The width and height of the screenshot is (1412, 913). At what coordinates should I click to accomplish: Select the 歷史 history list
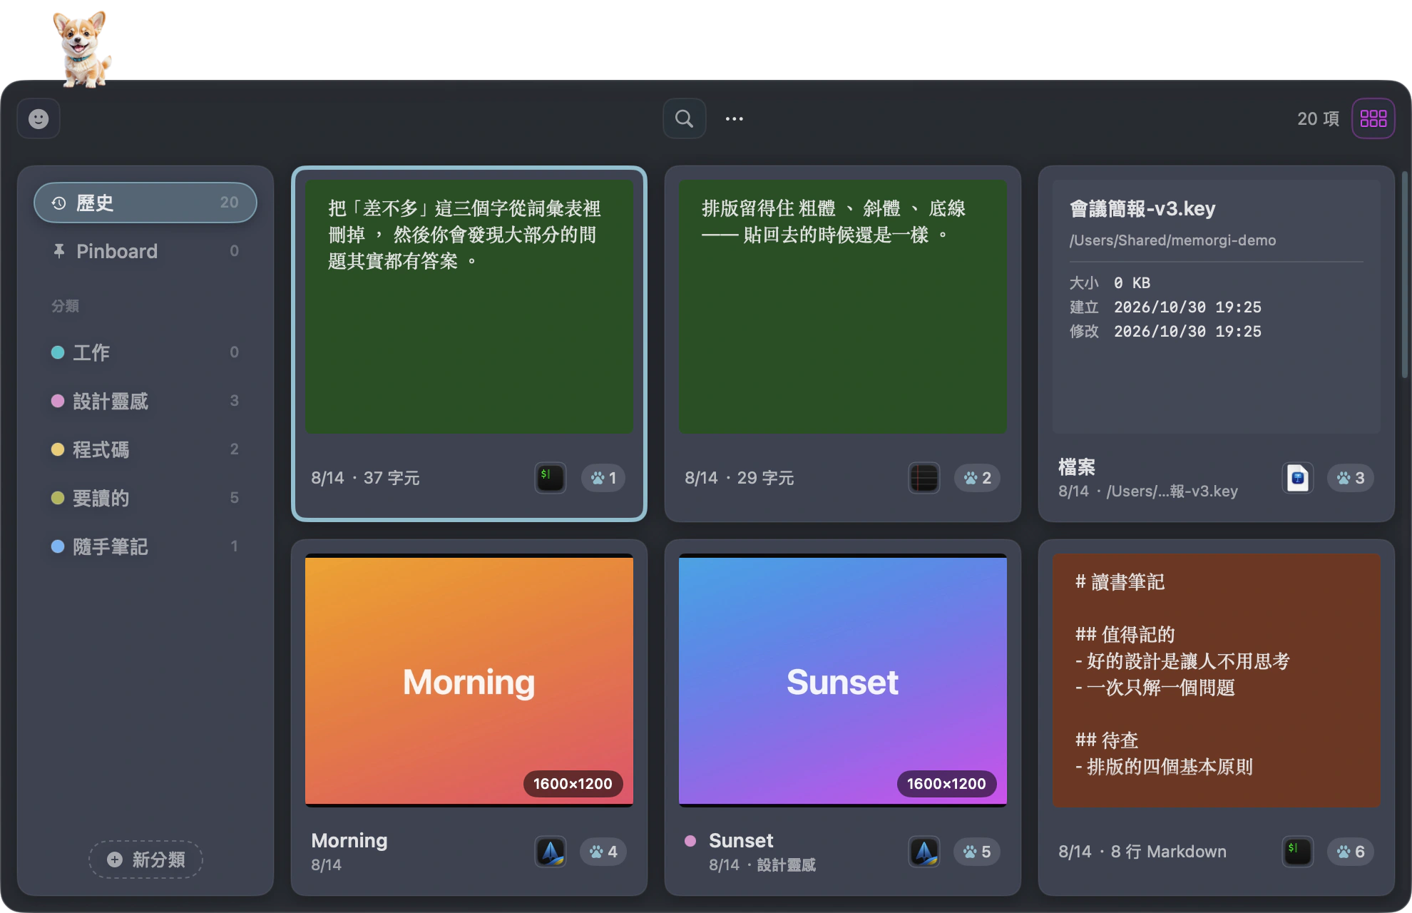(145, 203)
